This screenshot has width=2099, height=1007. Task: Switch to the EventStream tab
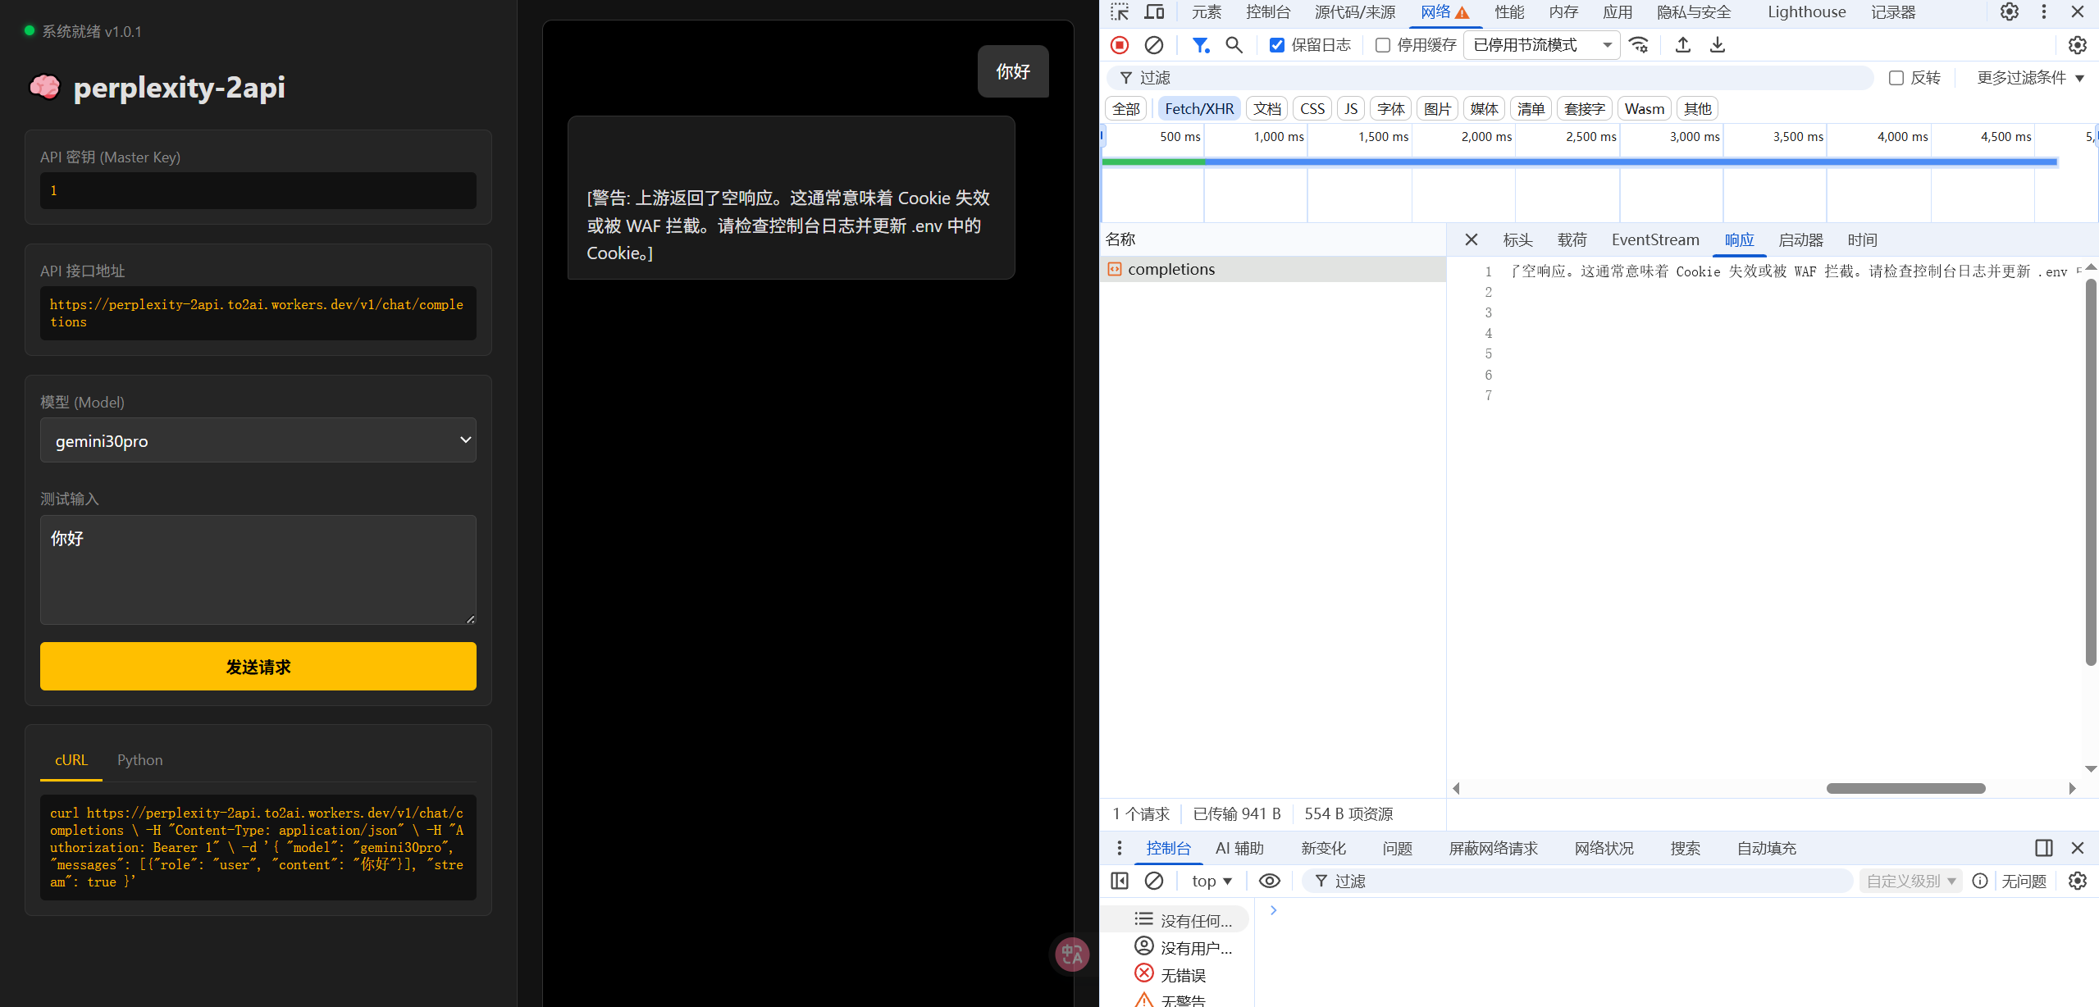(1654, 239)
